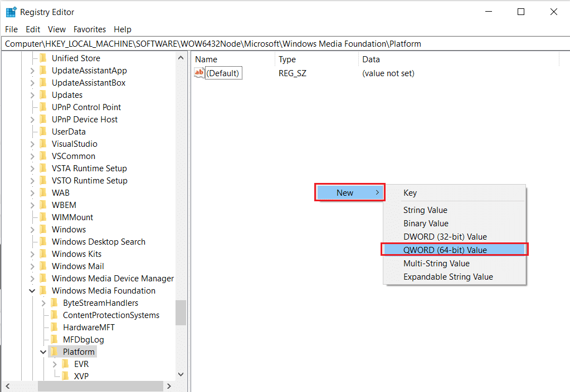Click the ContentProtectionSystems folder icon
The width and height of the screenshot is (570, 392).
54,315
